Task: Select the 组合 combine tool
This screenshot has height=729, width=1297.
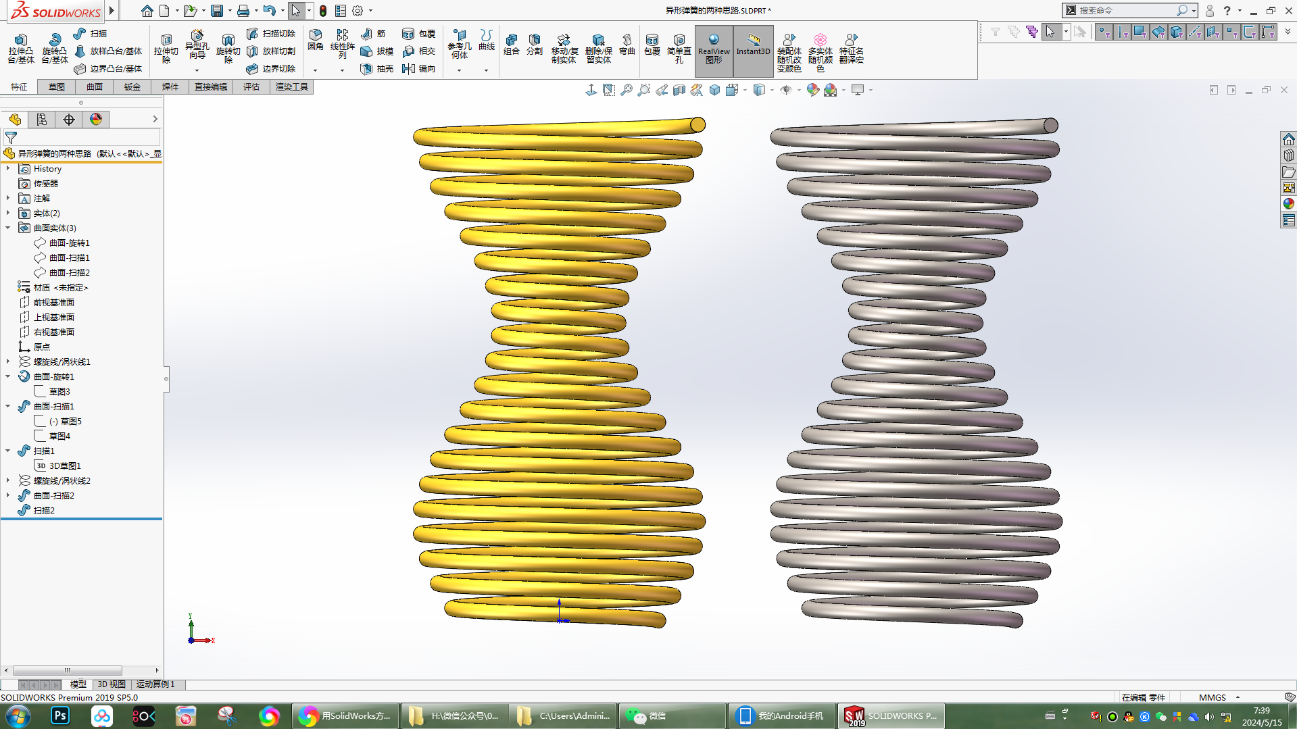Action: pyautogui.click(x=512, y=45)
